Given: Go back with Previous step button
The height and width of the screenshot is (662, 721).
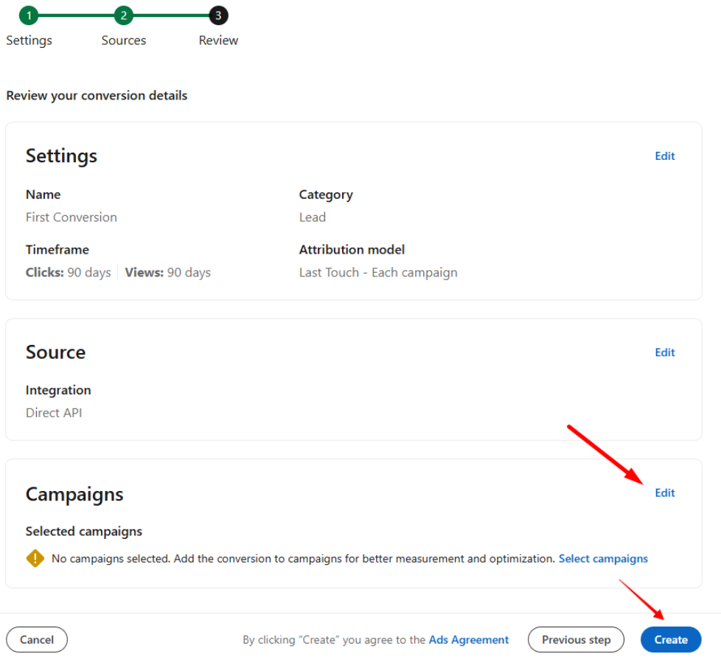Looking at the screenshot, I should (577, 639).
